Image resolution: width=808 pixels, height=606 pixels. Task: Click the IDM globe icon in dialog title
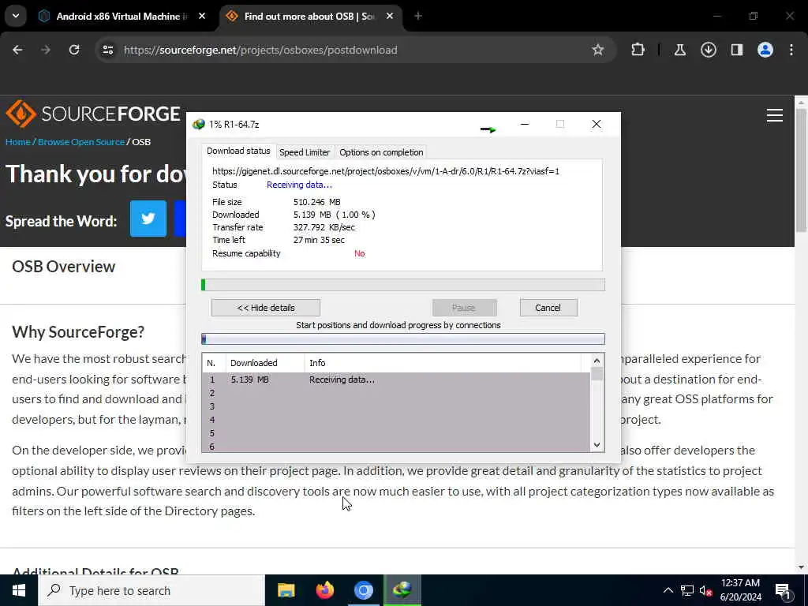click(198, 124)
